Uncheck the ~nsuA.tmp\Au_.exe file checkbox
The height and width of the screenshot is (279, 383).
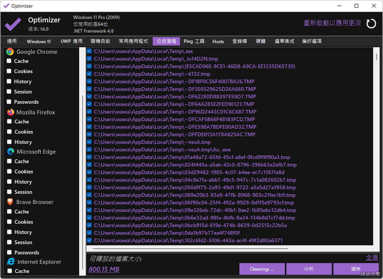[89, 149]
